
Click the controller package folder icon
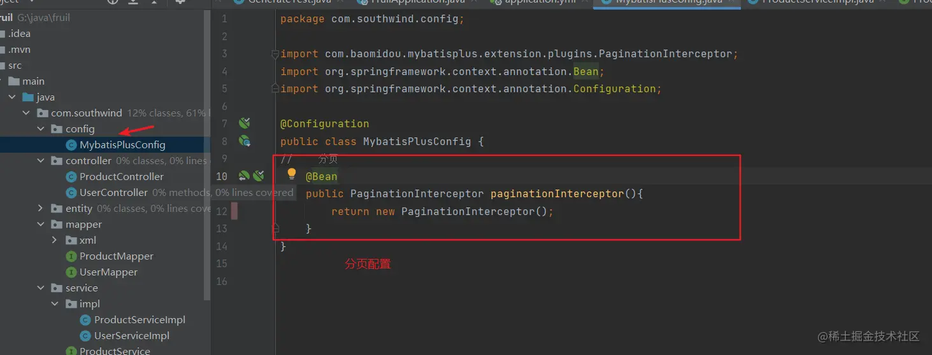(57, 161)
